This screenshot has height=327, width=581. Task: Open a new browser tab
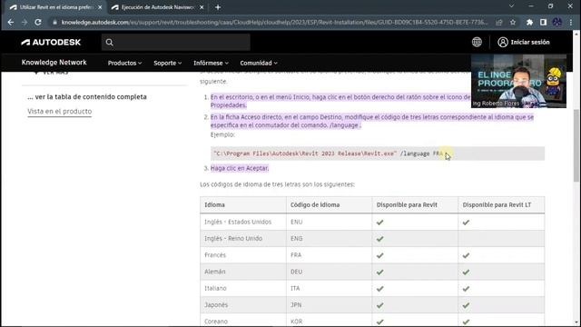(x=218, y=7)
